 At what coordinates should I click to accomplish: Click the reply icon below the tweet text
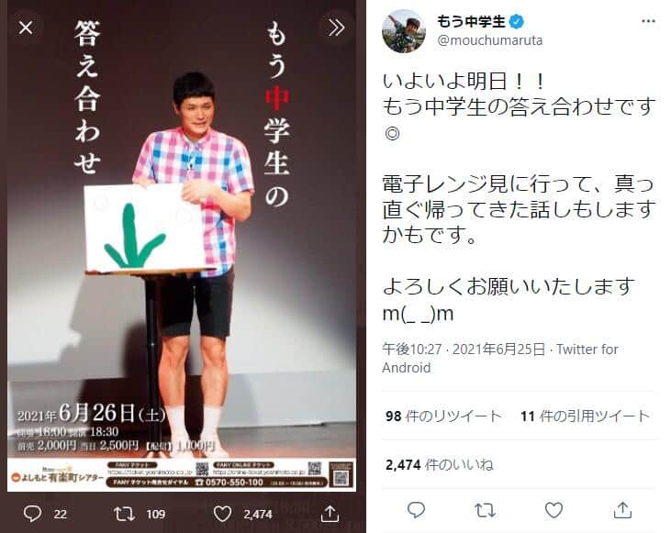416,510
